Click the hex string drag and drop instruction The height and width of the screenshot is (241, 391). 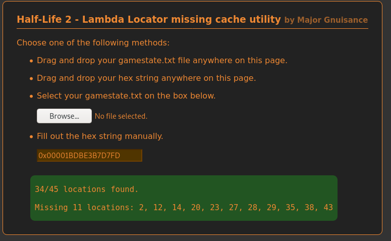coord(146,78)
